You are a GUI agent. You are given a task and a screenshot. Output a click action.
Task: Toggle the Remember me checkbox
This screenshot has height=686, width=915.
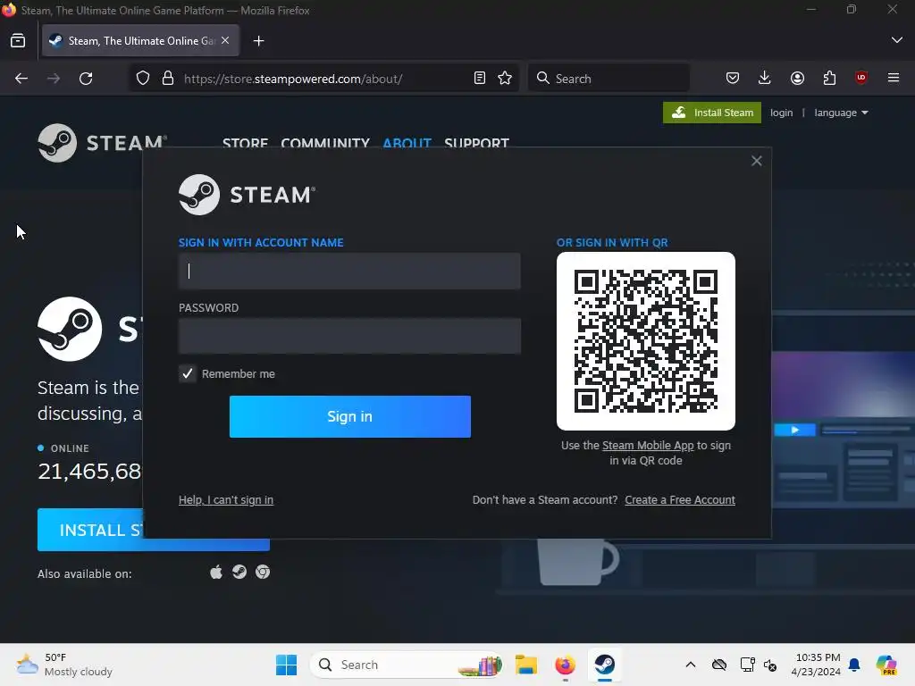[188, 374]
